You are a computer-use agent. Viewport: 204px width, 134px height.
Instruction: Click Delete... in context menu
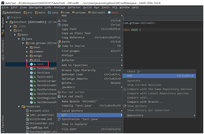click(90, 83)
